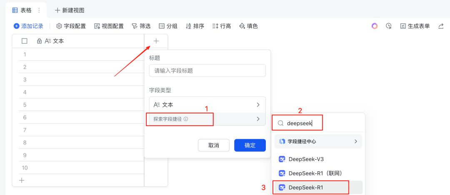Image resolution: width=450 pixels, height=195 pixels.
Task: Click the colorful ring AI icon
Action: click(x=375, y=26)
